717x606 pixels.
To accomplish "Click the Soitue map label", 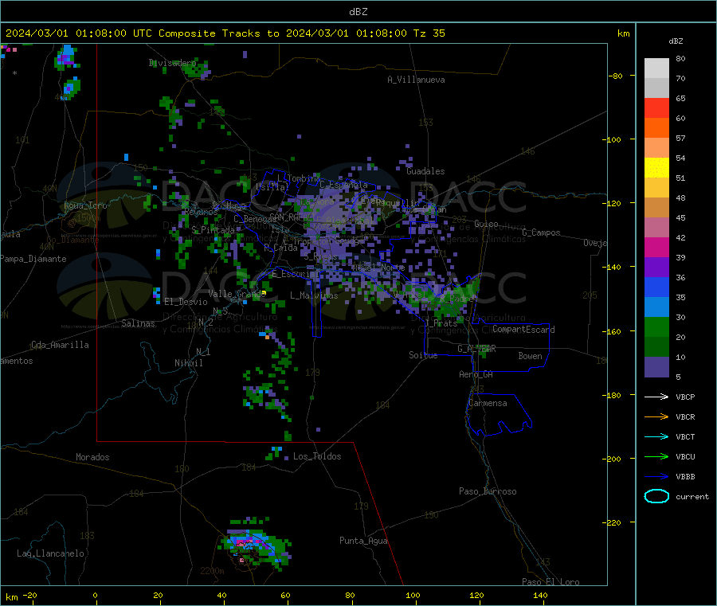I will tap(423, 355).
